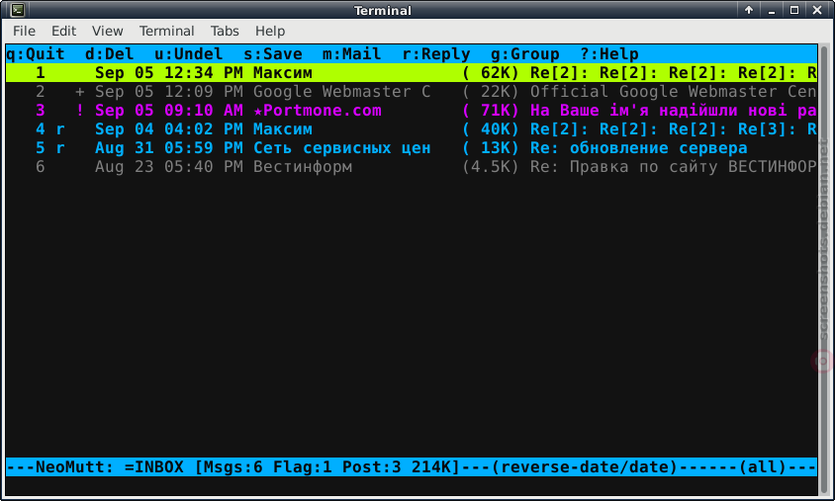Open the Tabs menu
This screenshot has height=501, width=835.
[225, 31]
